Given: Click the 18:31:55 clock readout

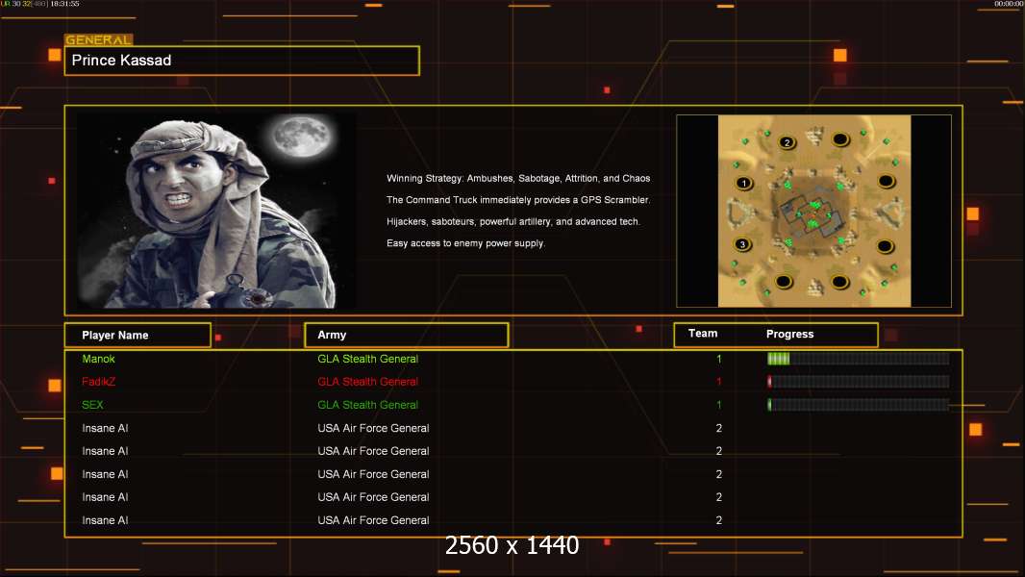Looking at the screenshot, I should (64, 4).
